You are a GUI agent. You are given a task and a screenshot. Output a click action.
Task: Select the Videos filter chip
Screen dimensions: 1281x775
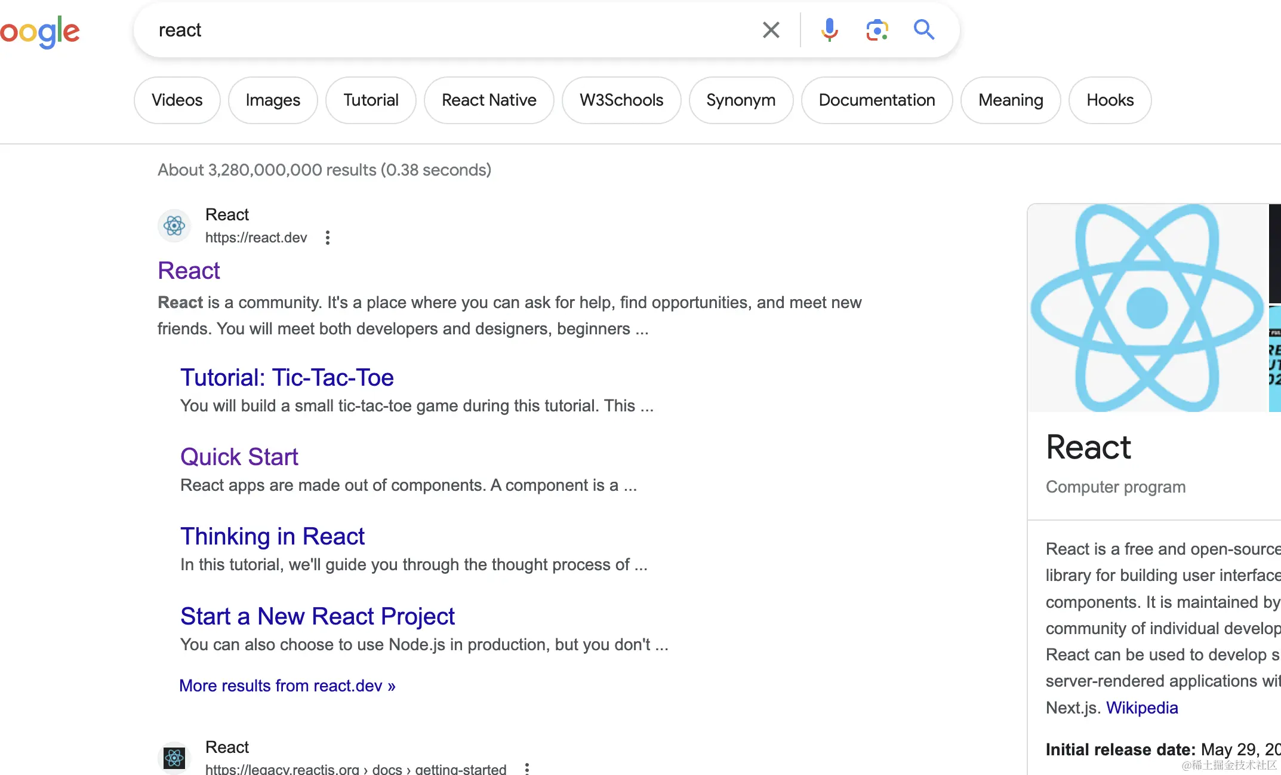(x=177, y=100)
